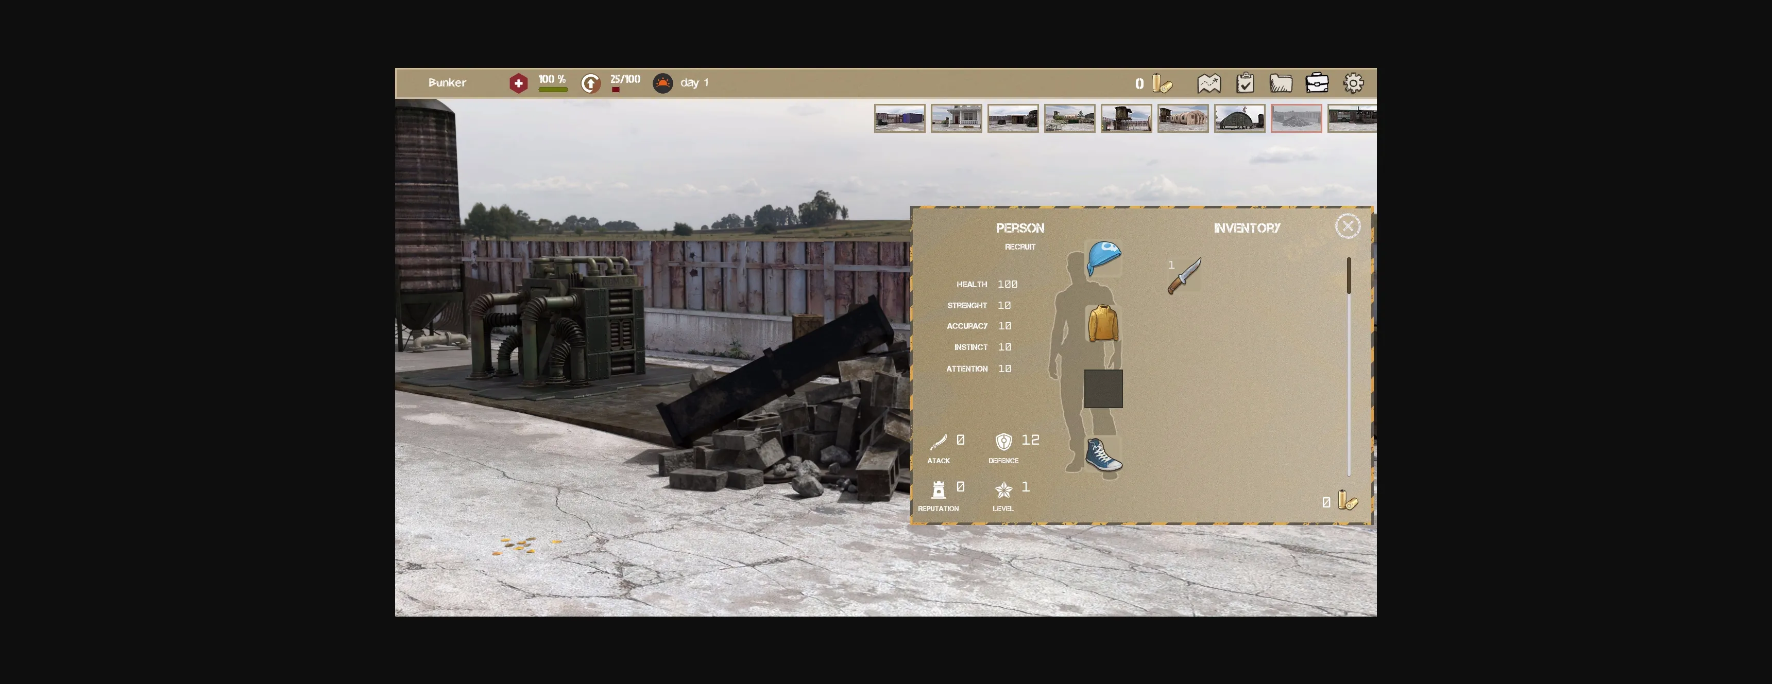This screenshot has width=1772, height=684.
Task: Open the tasks clipboard icon
Action: pos(1245,83)
